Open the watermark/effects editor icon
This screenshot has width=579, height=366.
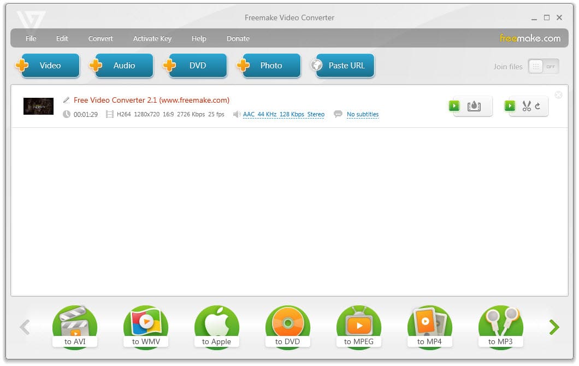pos(473,106)
